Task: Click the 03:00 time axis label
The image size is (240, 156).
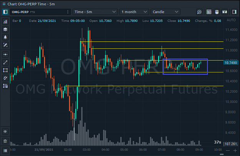Action: (87, 149)
